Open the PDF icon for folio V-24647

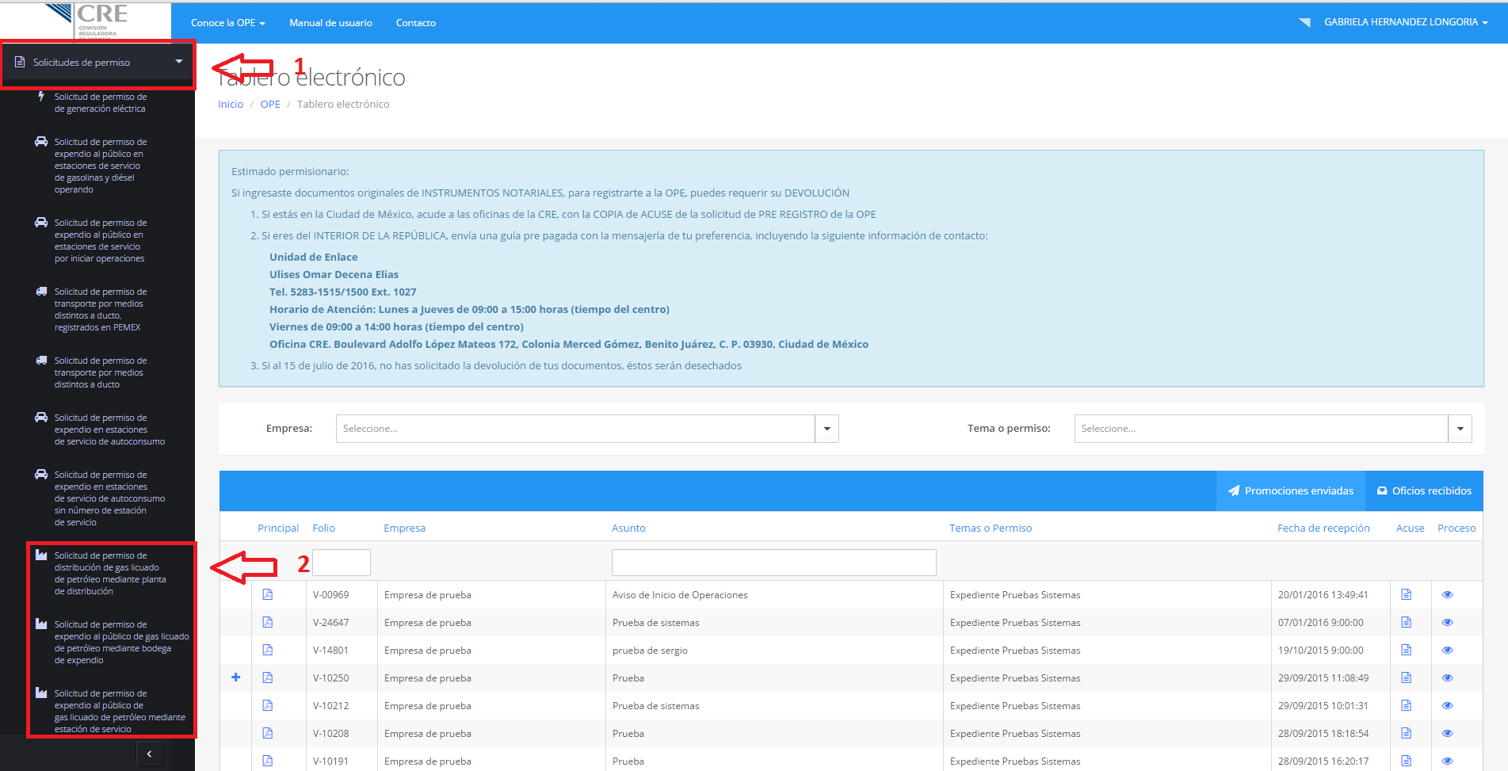(268, 622)
